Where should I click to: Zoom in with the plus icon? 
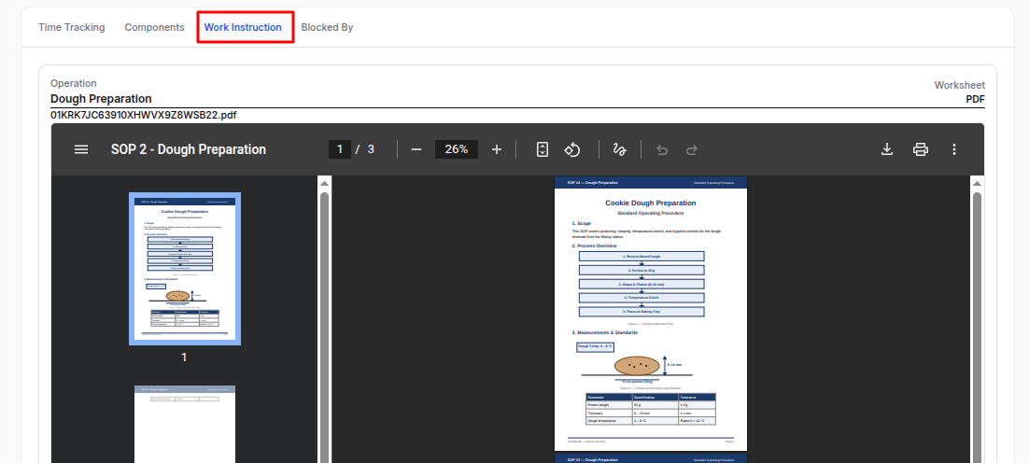point(497,149)
